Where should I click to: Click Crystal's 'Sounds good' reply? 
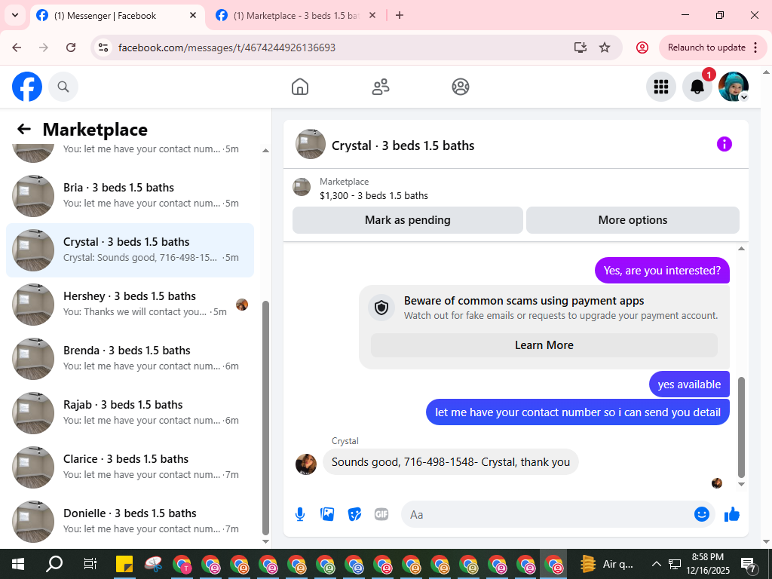[451, 462]
